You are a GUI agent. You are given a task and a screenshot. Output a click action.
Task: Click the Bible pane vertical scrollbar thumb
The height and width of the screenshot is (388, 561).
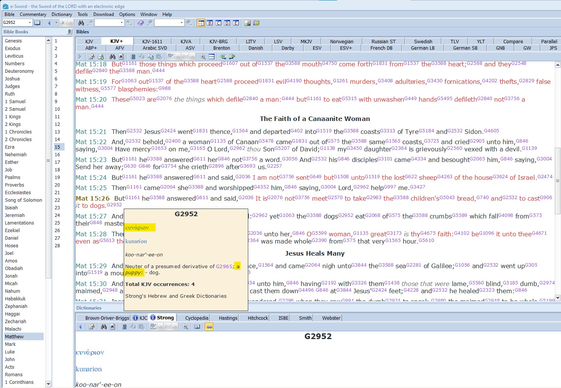(558, 181)
